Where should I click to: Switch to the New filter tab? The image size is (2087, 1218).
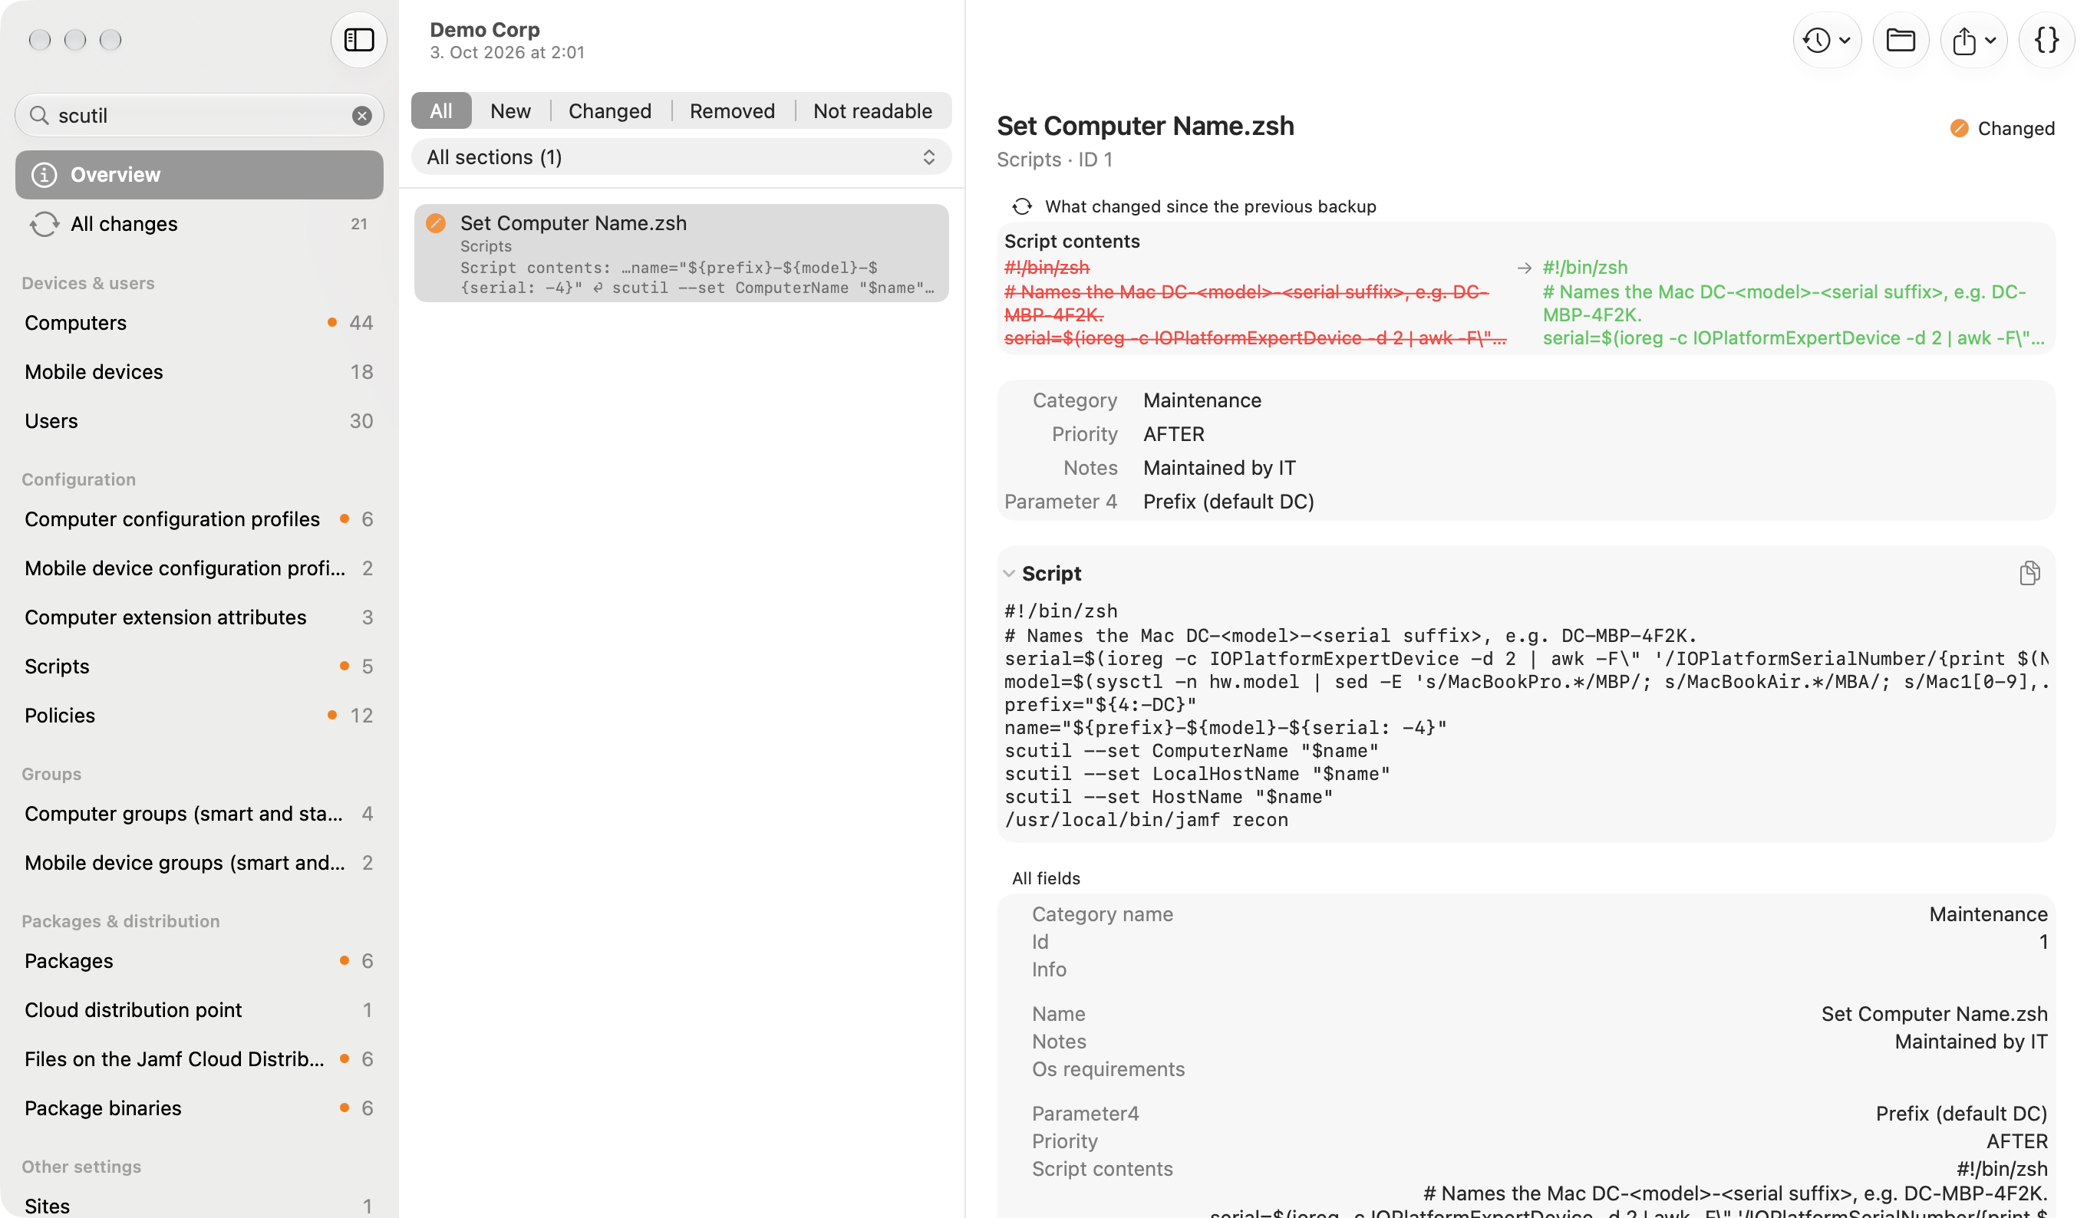tap(510, 111)
